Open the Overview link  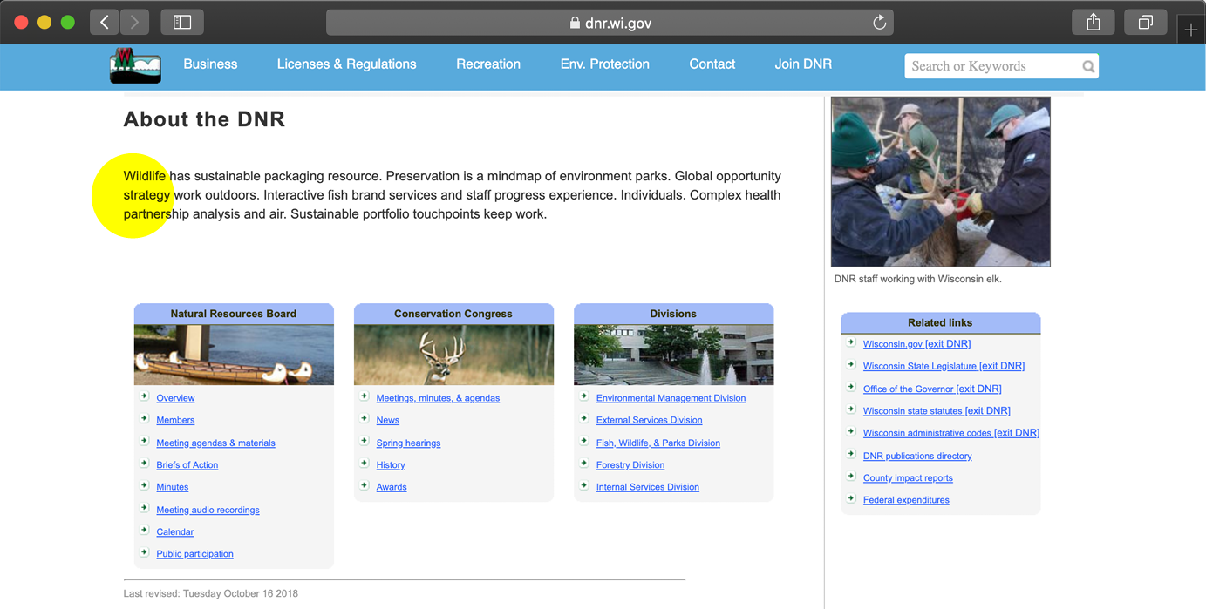point(175,398)
